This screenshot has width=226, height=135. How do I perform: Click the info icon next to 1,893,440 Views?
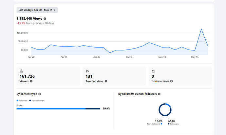(x=45, y=19)
